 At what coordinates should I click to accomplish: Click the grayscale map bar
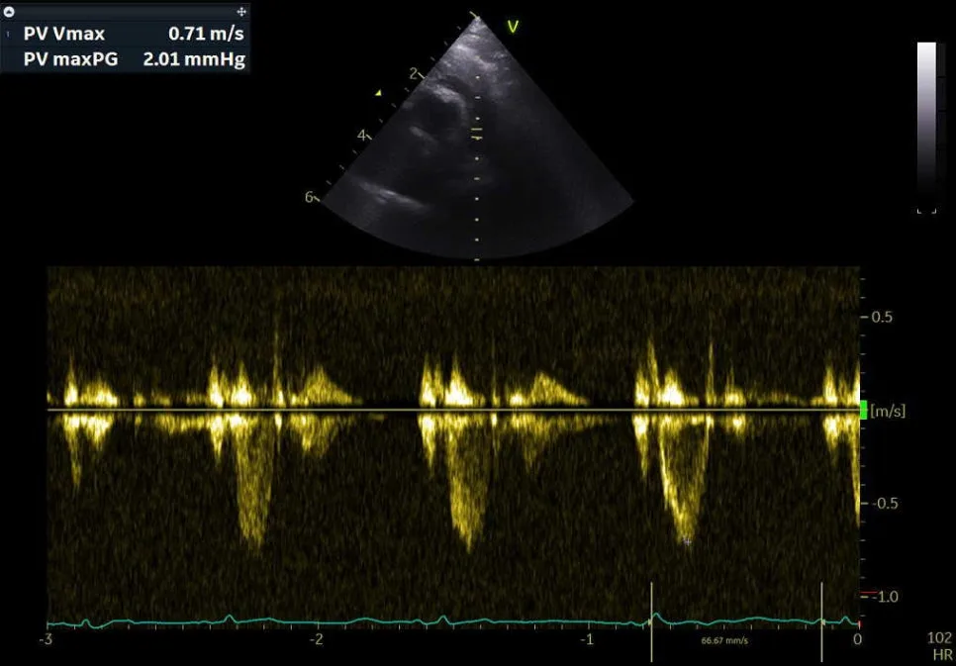click(926, 125)
